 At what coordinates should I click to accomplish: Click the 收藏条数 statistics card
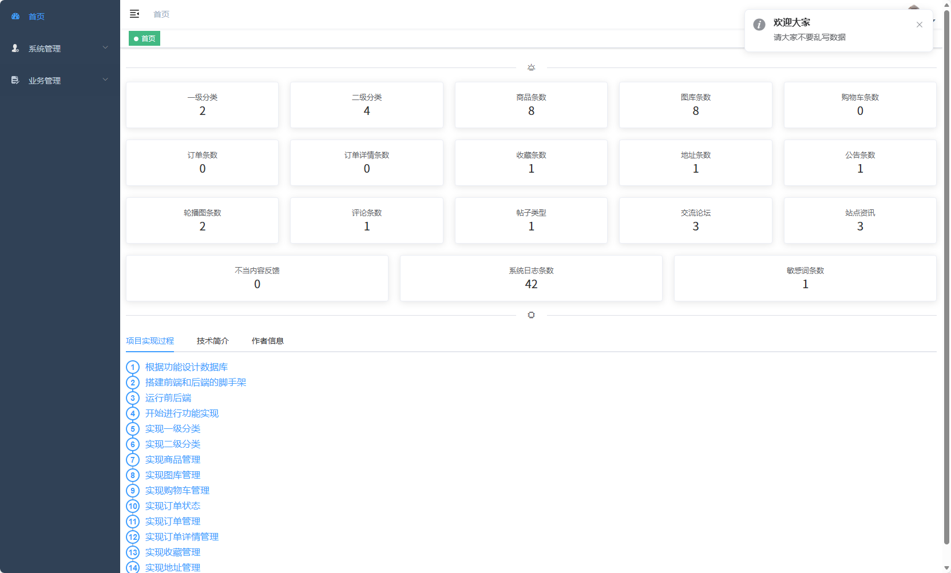click(531, 162)
